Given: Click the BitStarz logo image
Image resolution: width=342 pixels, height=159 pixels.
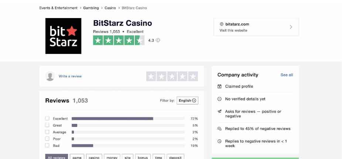Looking at the screenshot, I should tap(63, 36).
